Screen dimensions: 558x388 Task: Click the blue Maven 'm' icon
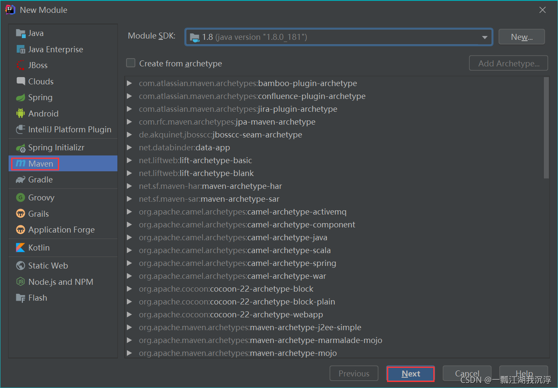(x=21, y=164)
